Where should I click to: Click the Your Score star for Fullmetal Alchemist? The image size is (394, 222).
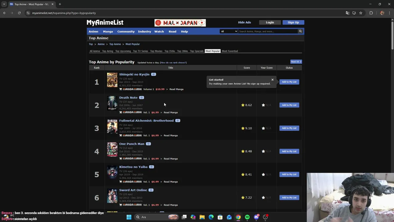(263, 128)
